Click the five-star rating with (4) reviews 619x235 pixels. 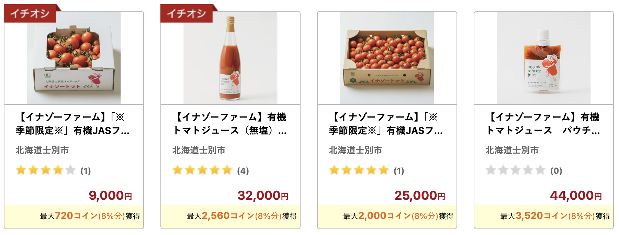point(202,170)
